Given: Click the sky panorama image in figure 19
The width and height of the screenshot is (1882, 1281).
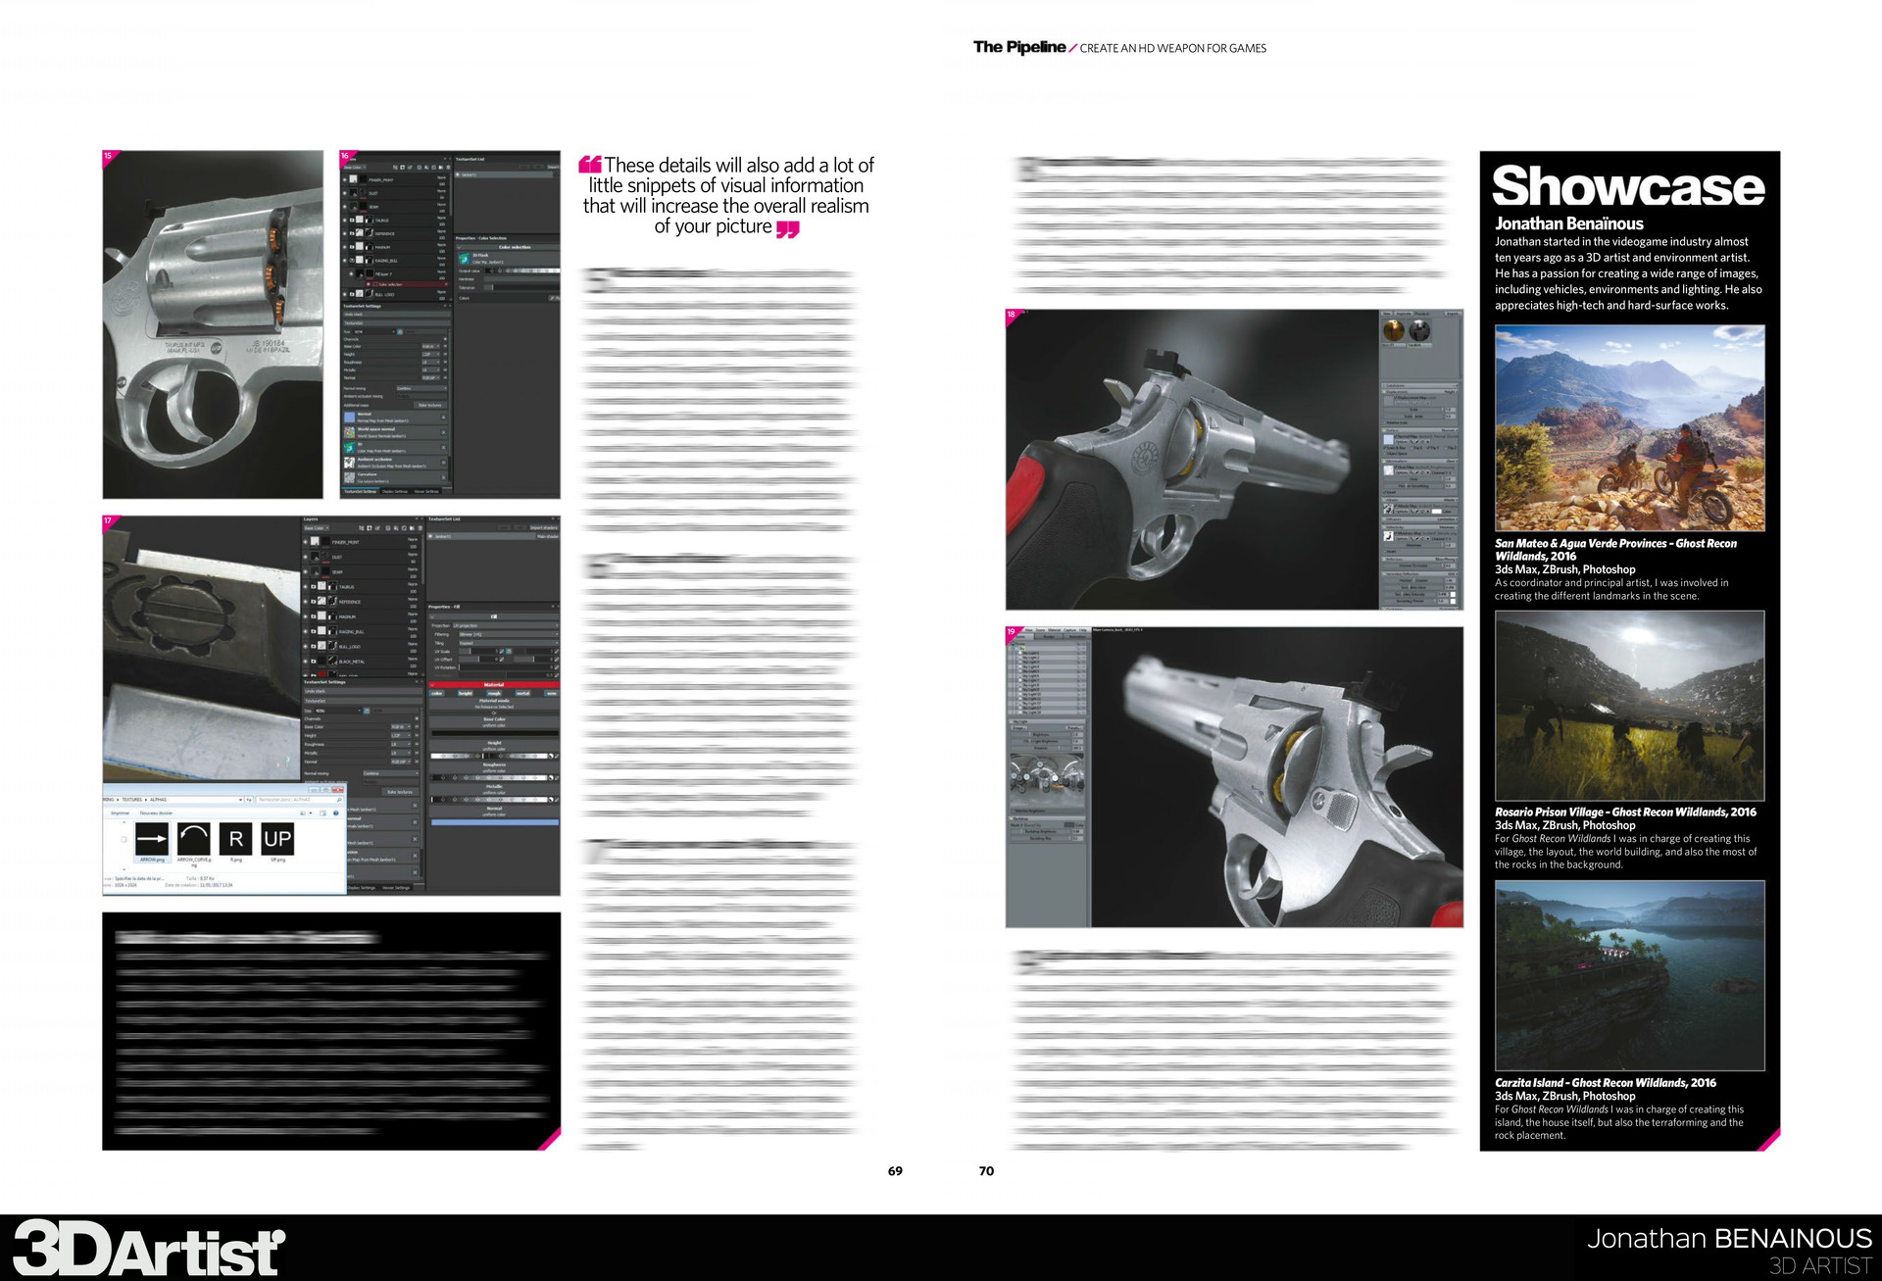Looking at the screenshot, I should tap(1047, 780).
